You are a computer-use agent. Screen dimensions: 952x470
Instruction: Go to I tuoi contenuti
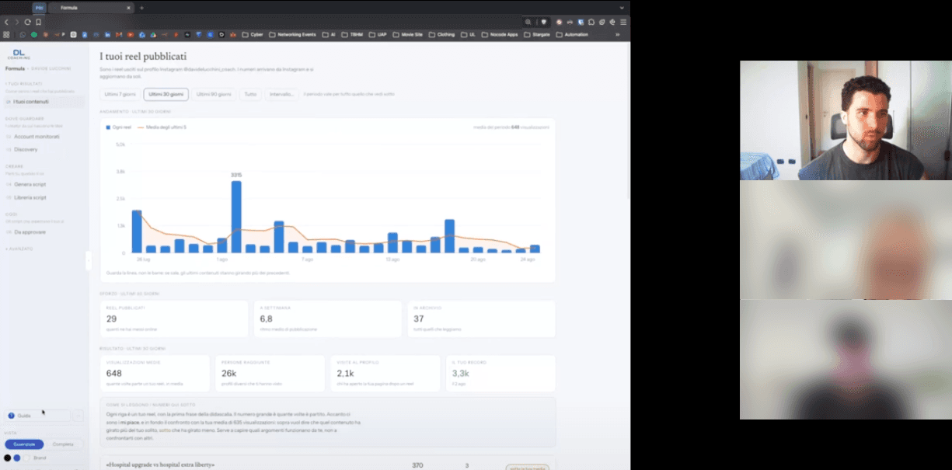(44, 102)
